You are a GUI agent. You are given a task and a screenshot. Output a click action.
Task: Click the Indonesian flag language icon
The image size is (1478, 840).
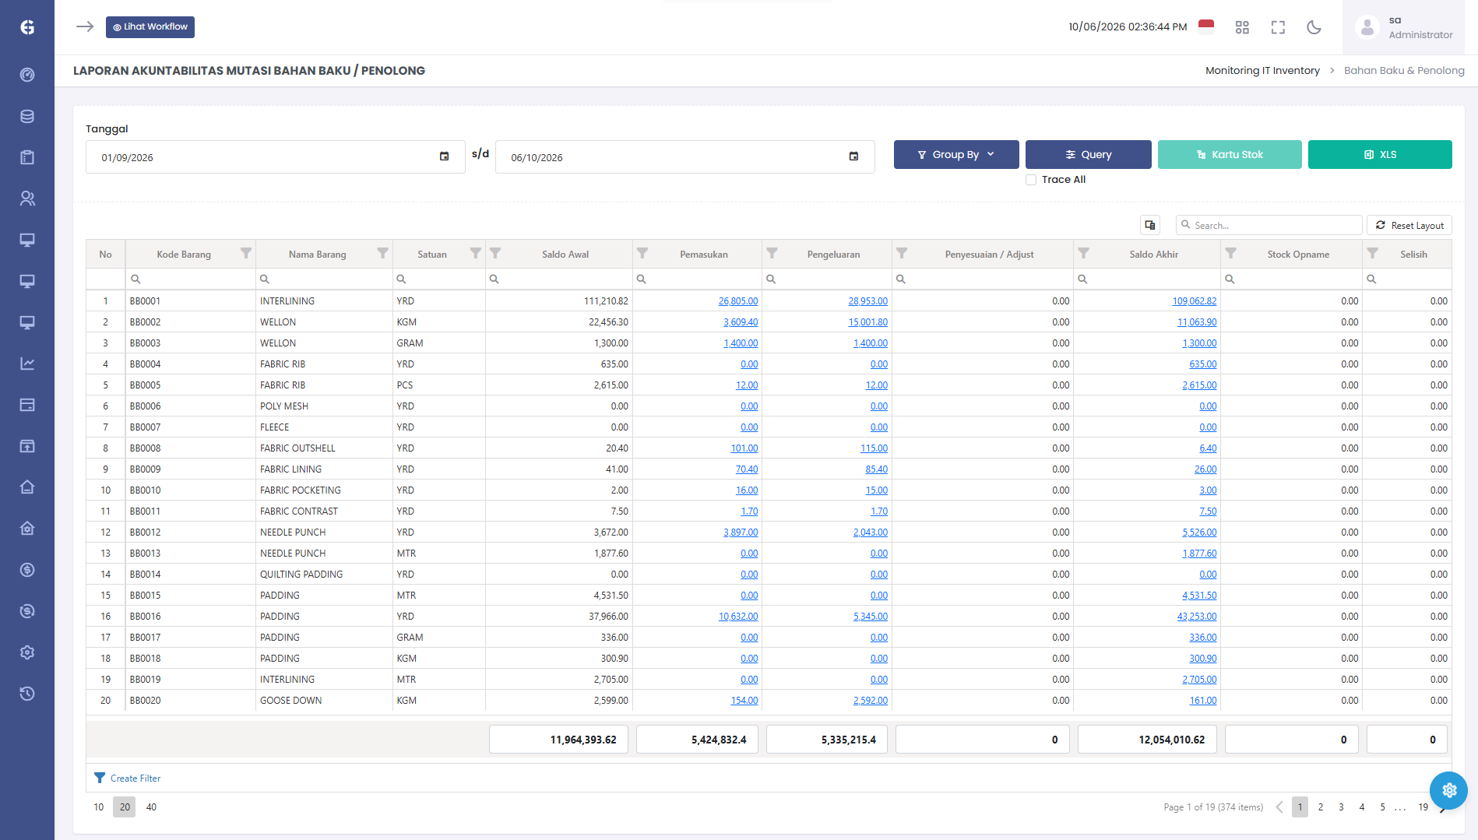(1206, 26)
